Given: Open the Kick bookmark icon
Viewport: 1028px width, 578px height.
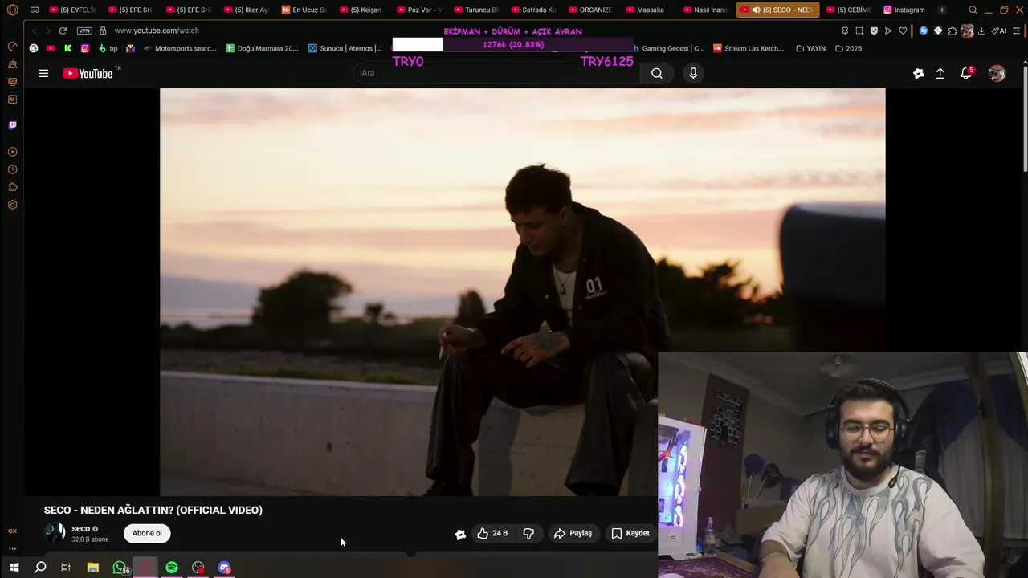Looking at the screenshot, I should pyautogui.click(x=67, y=48).
